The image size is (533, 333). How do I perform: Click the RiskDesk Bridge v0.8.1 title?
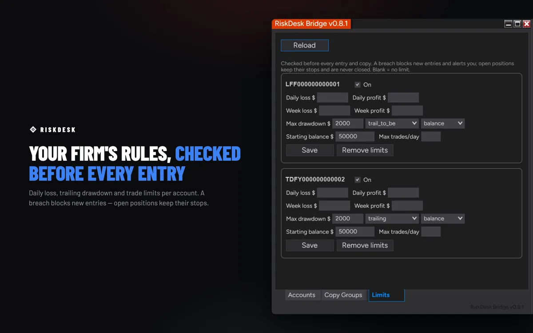311,24
